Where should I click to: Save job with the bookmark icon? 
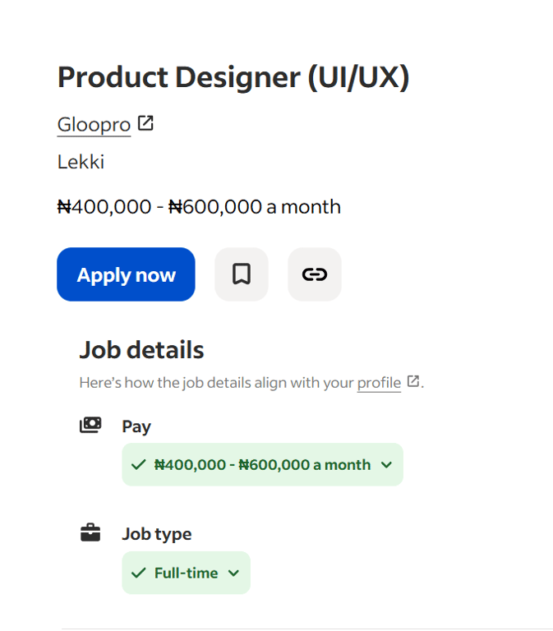pyautogui.click(x=241, y=274)
